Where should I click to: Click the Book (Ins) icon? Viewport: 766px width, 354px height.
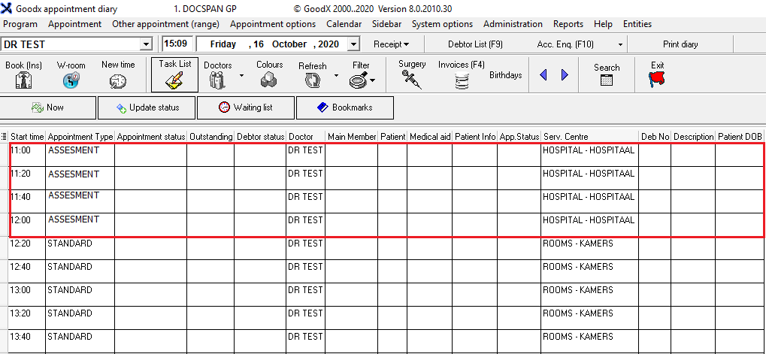coord(23,80)
